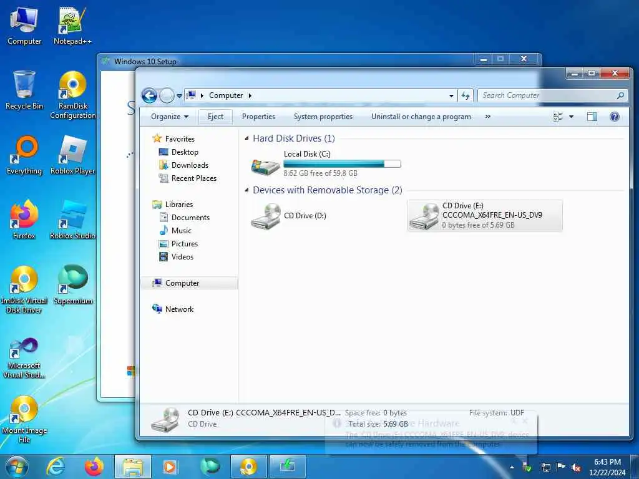639x479 pixels.
Task: Show hidden tray icons arrow
Action: point(512,467)
